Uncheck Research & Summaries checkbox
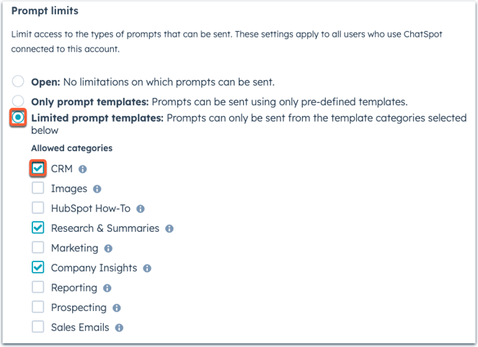 [37, 227]
